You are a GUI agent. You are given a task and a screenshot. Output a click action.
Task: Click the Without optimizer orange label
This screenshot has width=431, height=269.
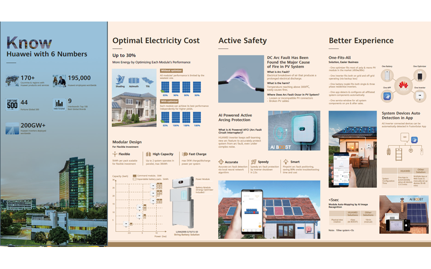pos(171,70)
